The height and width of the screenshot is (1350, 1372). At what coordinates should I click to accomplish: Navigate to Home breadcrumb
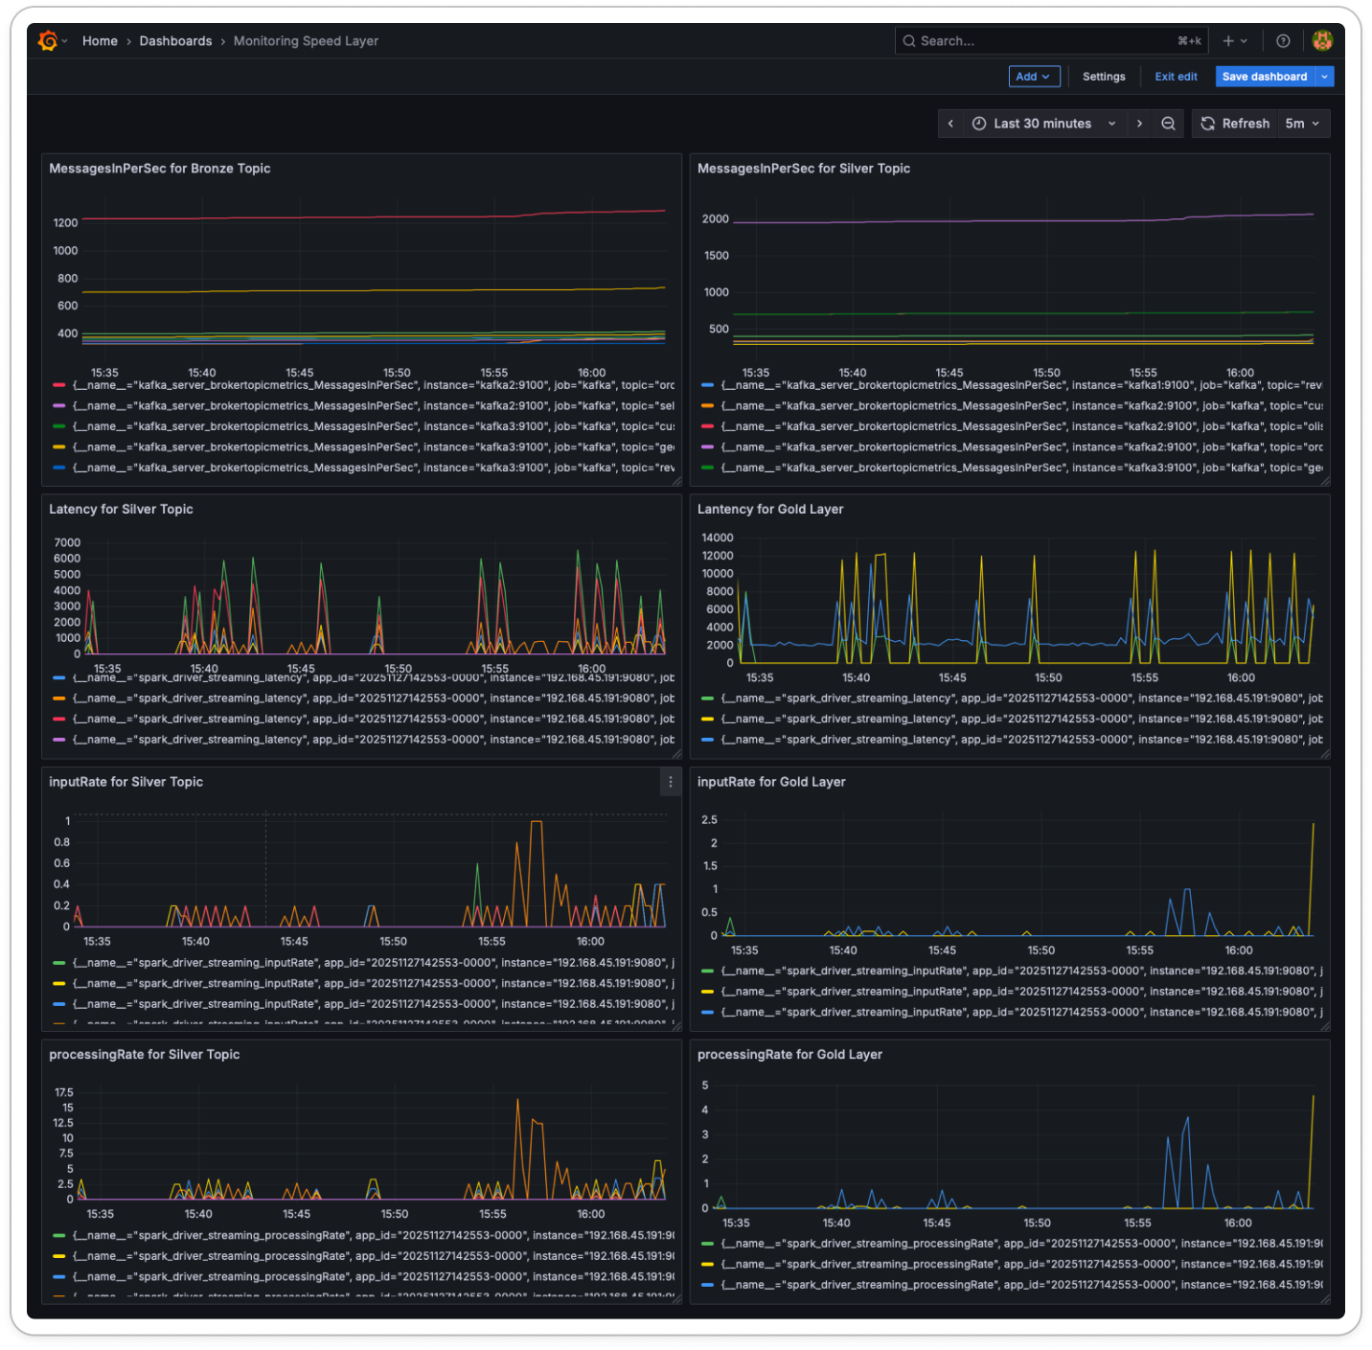(100, 41)
